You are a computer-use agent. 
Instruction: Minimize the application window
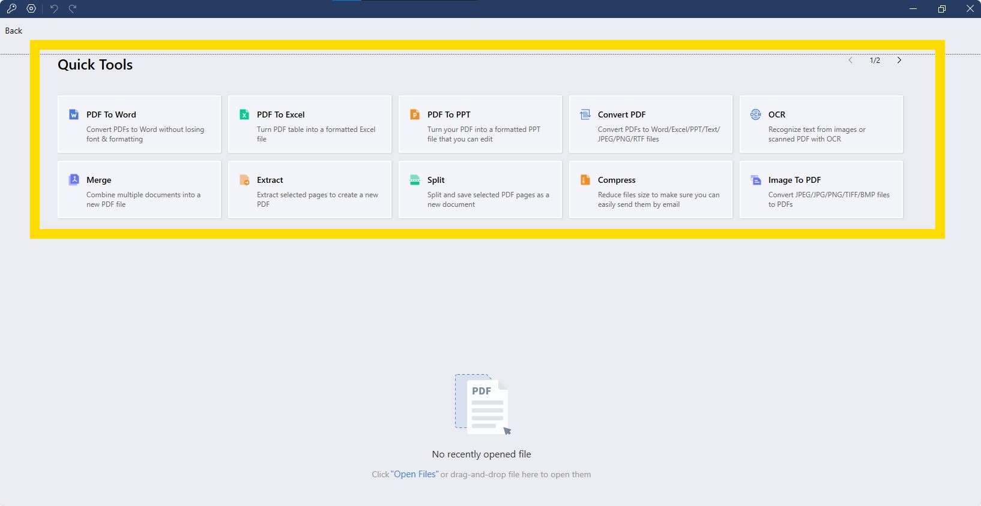pyautogui.click(x=913, y=8)
